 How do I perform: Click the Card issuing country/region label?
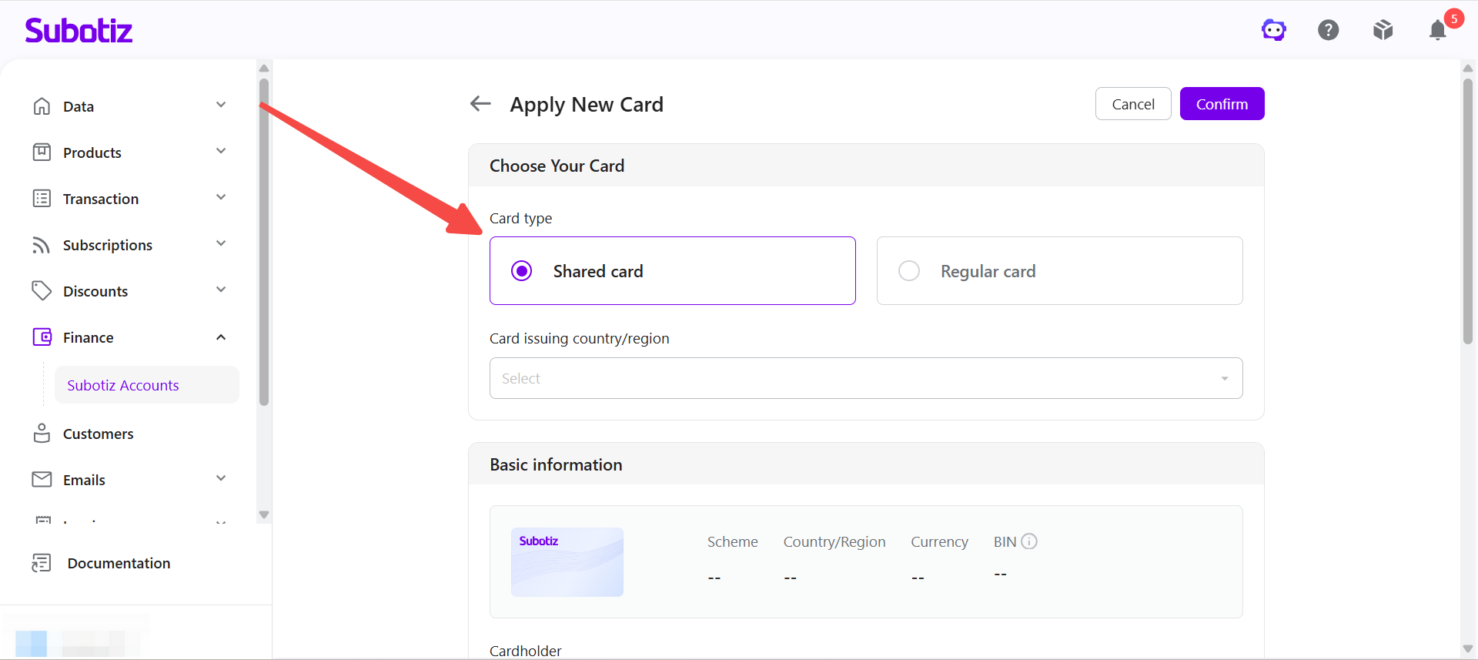click(x=580, y=339)
